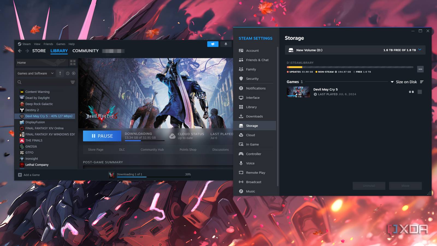This screenshot has width=437, height=246.
Task: Click the library search field
Action: coord(45,82)
